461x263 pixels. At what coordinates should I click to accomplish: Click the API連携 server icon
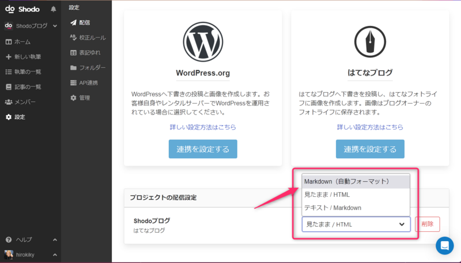click(x=73, y=83)
